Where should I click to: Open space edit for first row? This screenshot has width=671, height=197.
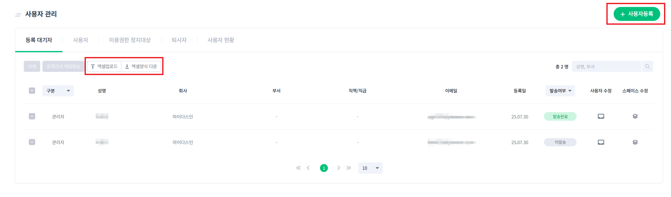[635, 117]
